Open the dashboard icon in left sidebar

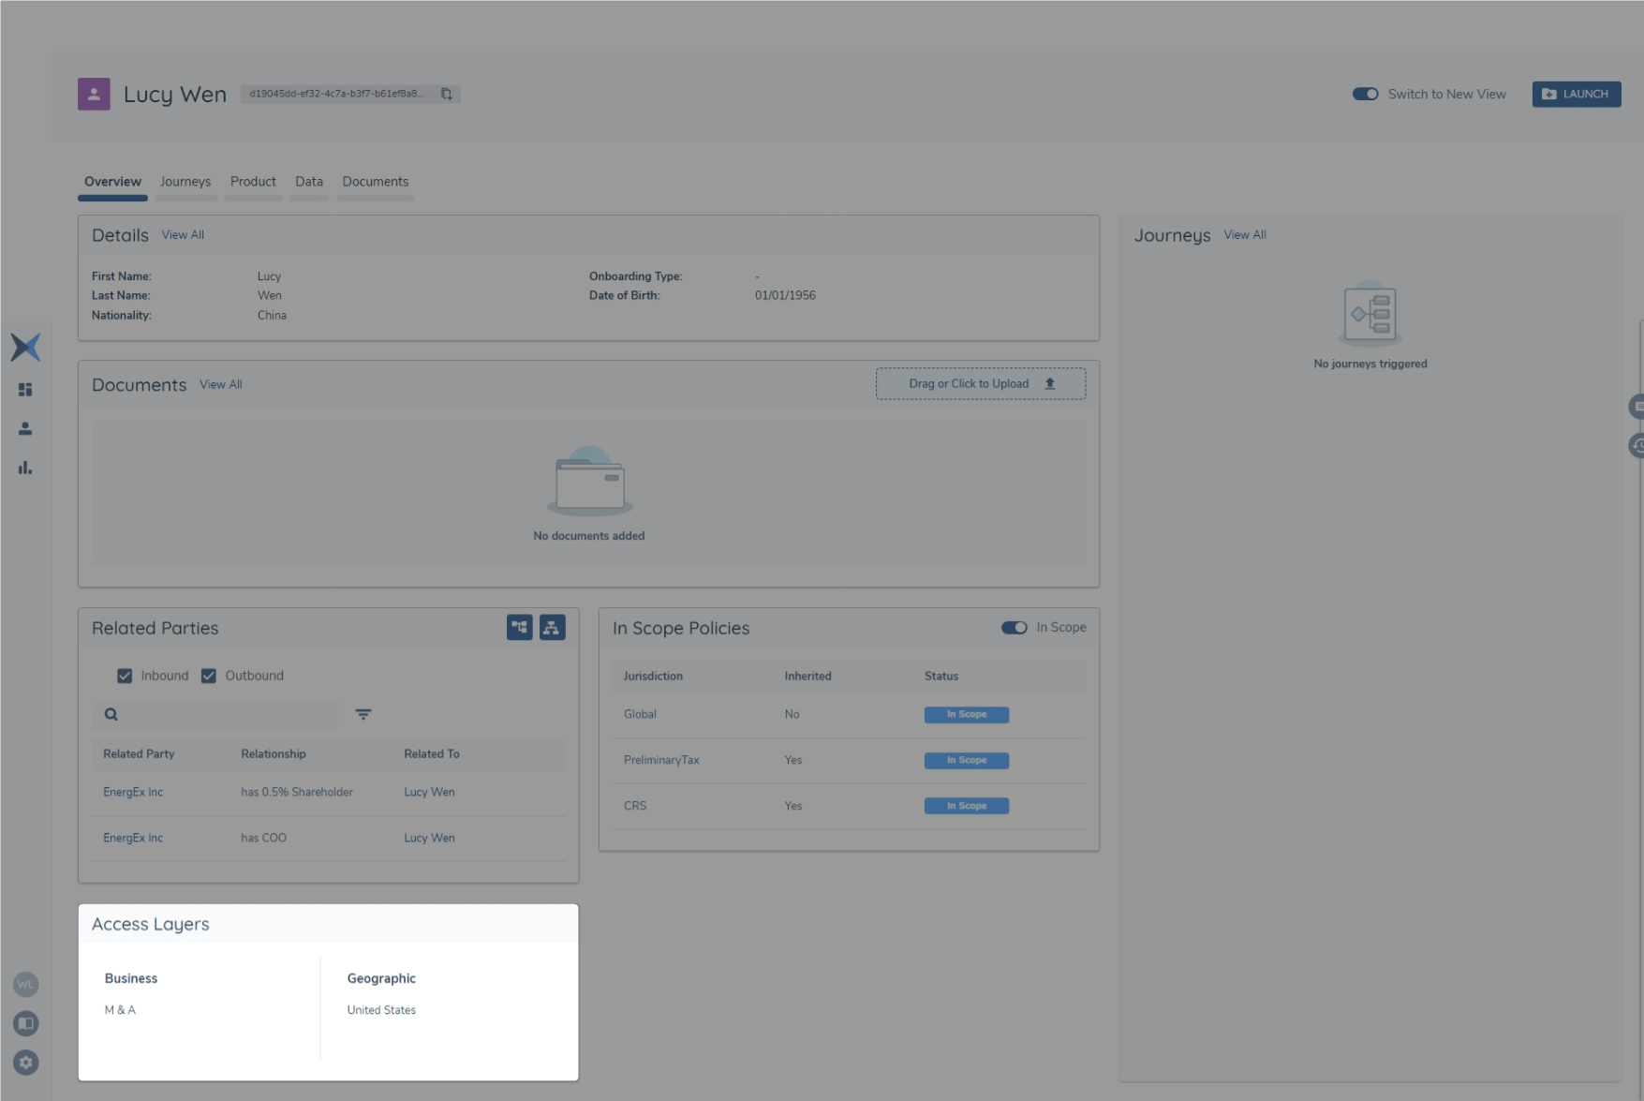pos(25,390)
